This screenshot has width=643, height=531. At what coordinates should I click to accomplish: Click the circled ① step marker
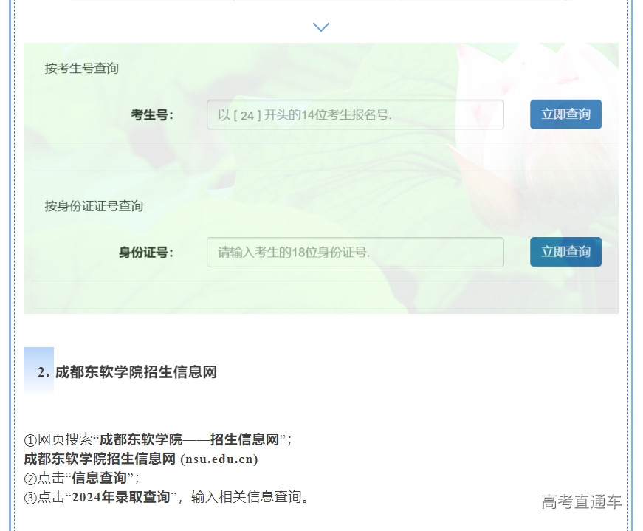[30, 441]
